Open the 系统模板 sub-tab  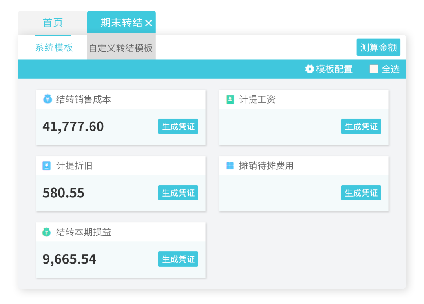pos(54,47)
